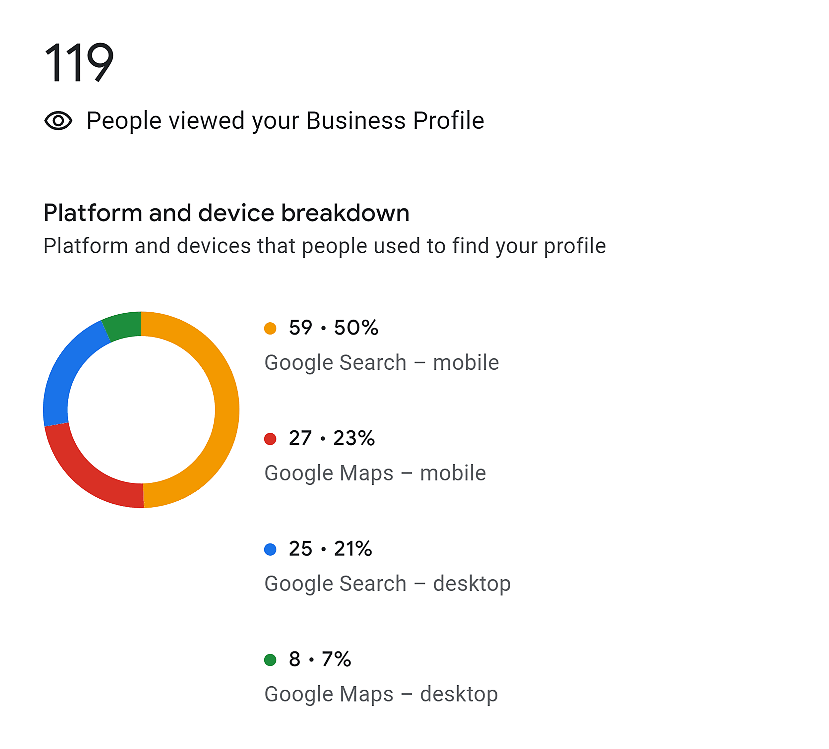Click the eye views icon

pos(58,121)
